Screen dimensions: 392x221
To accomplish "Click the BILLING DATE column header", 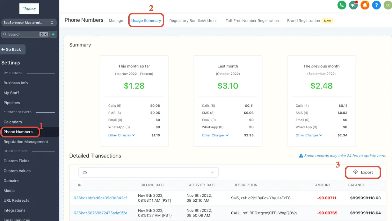I will (x=152, y=185).
